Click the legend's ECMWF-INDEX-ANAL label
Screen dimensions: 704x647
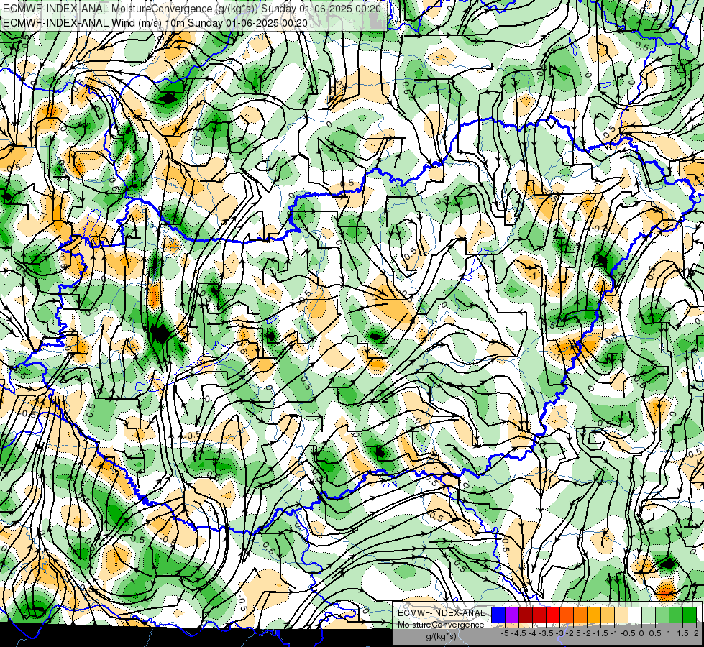click(441, 613)
